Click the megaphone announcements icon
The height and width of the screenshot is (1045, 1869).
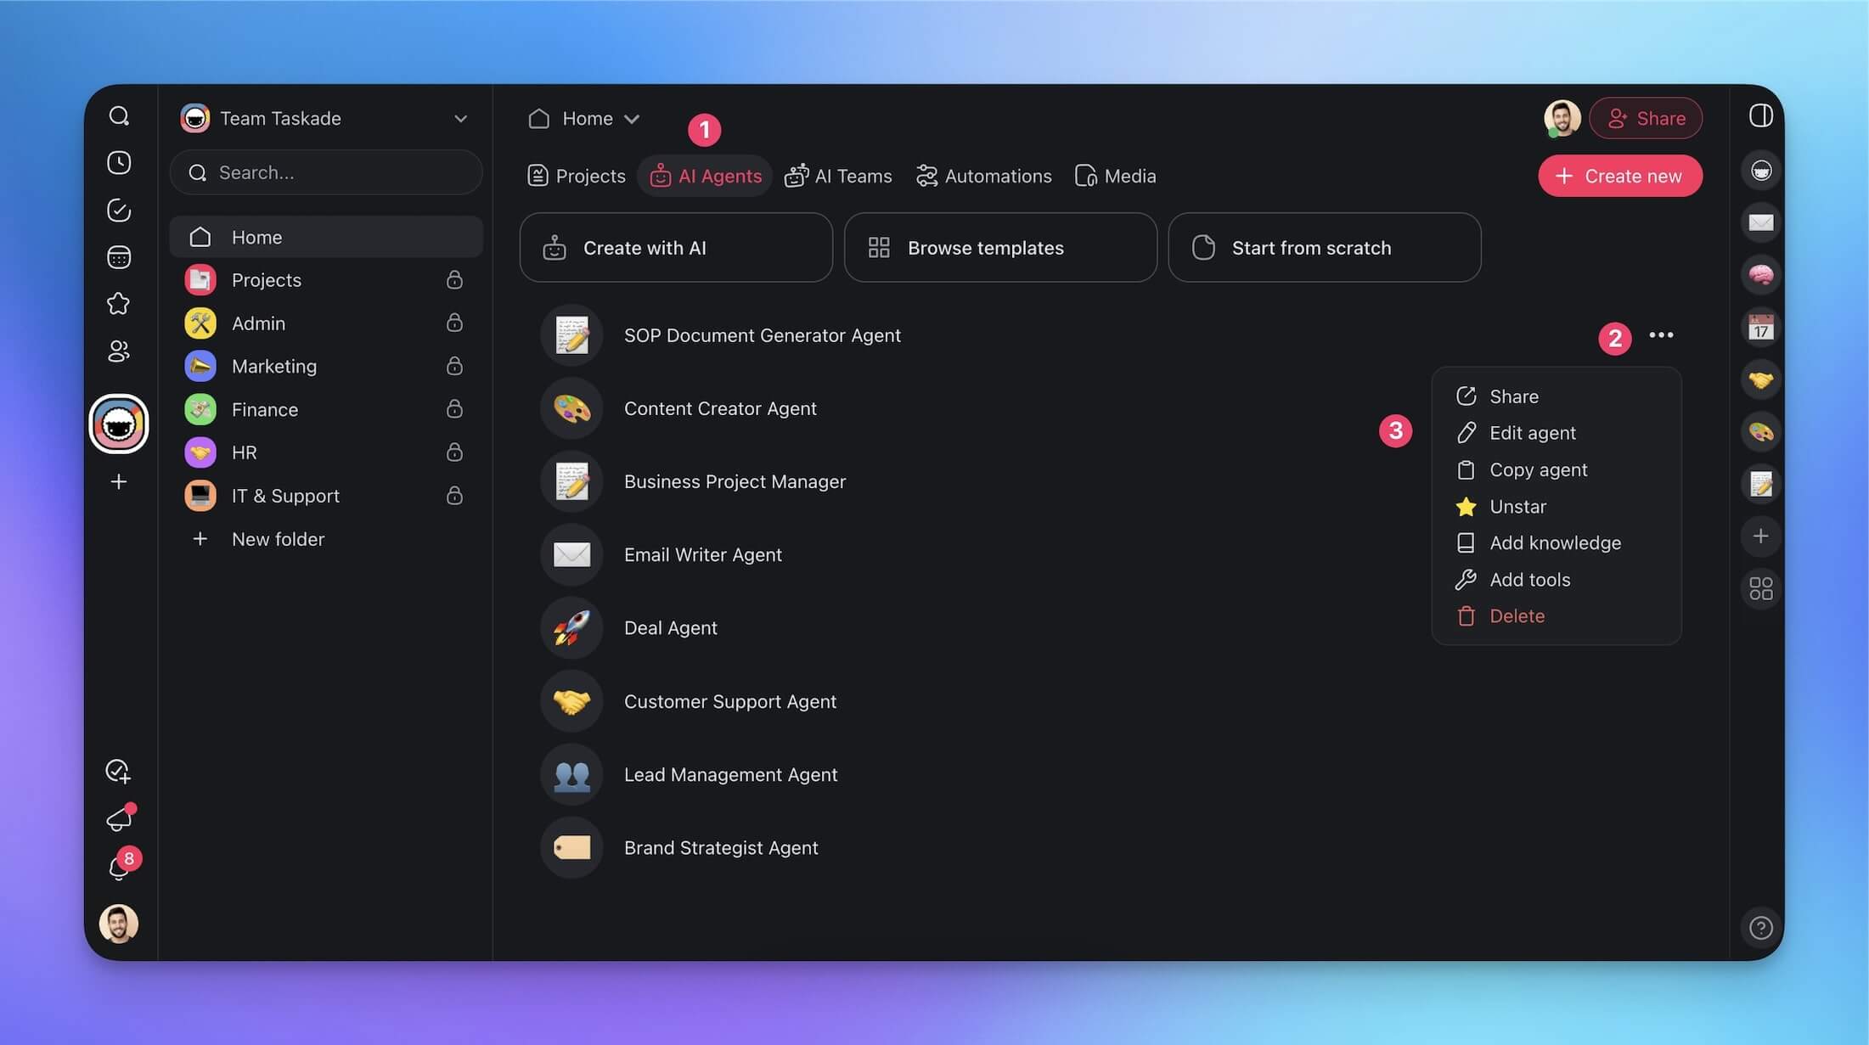119,819
